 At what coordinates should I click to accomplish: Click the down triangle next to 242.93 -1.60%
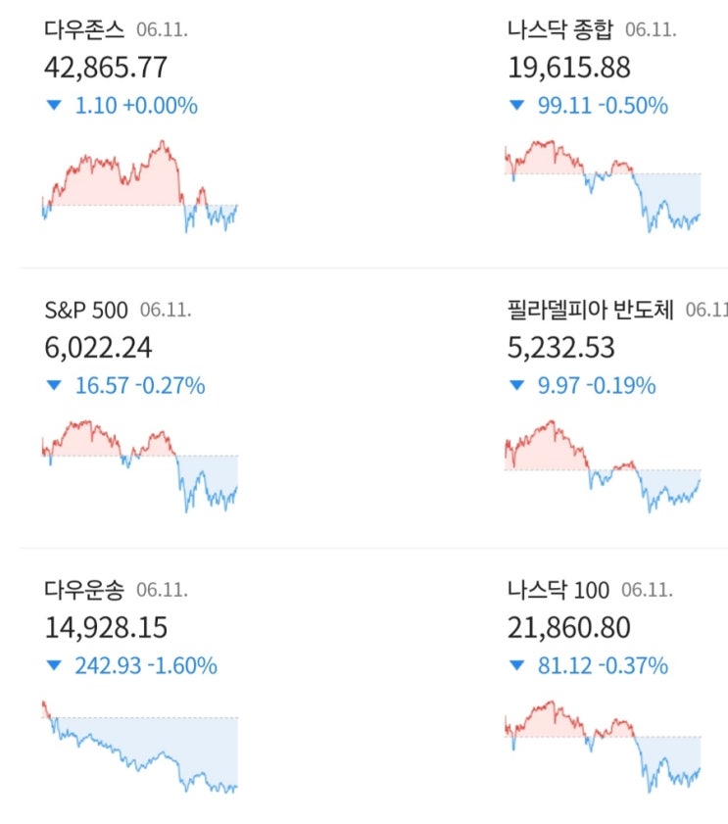pyautogui.click(x=54, y=666)
